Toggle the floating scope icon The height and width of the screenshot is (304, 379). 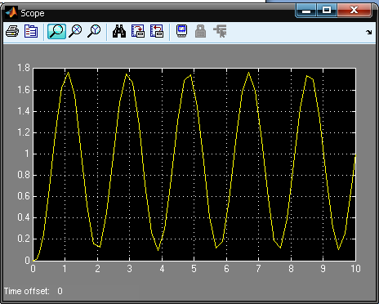[x=182, y=31]
